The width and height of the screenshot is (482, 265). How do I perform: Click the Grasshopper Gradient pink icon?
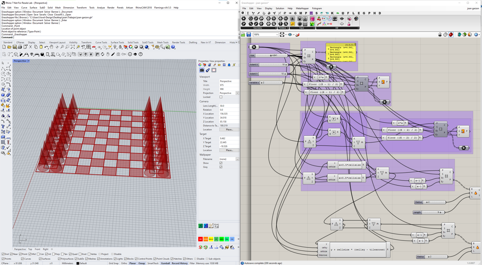(312, 19)
